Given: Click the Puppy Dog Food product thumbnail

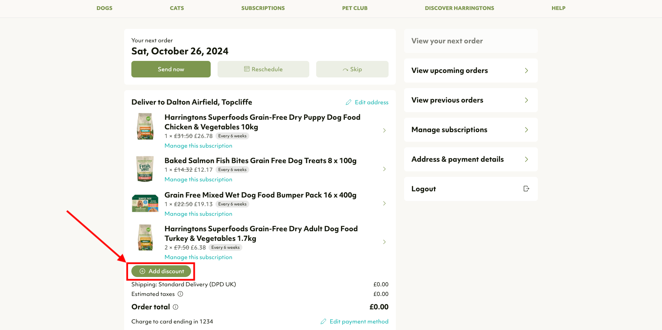Looking at the screenshot, I should point(145,126).
